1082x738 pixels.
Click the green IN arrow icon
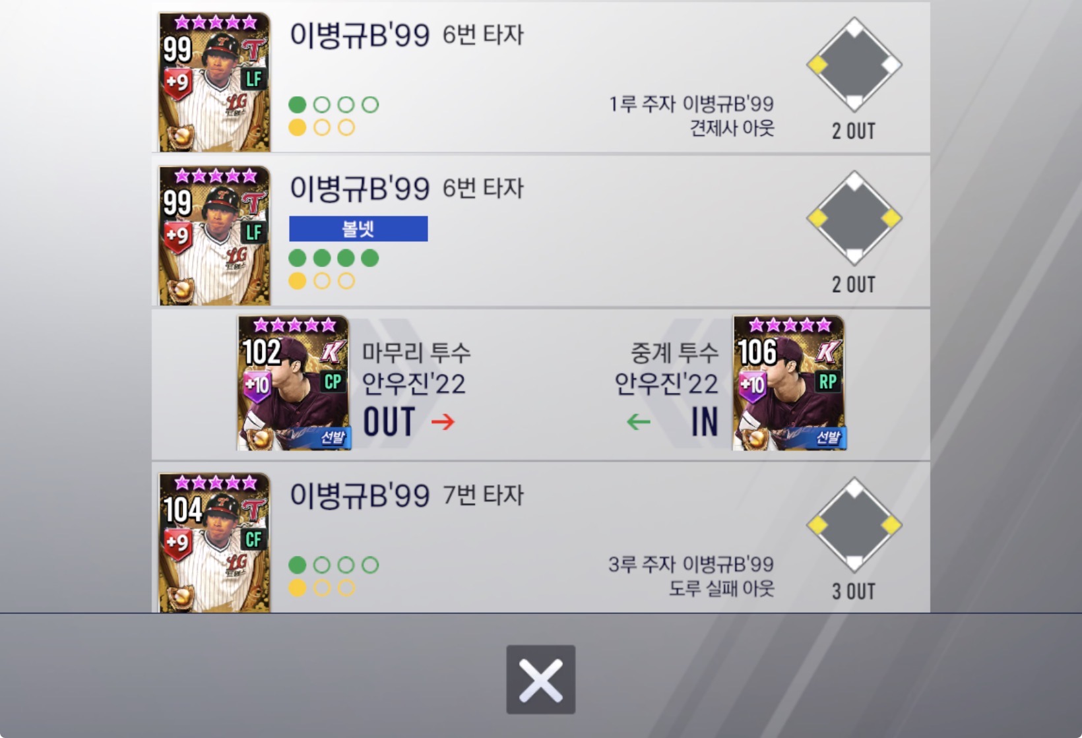638,421
